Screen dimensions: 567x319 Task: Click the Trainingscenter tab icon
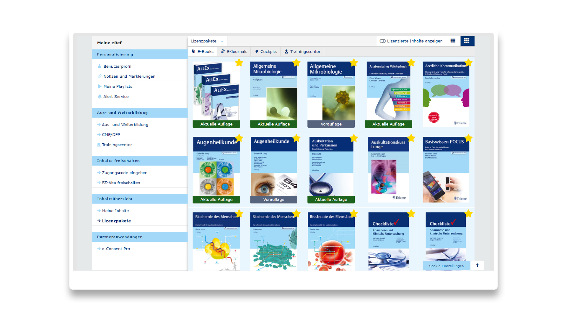(286, 51)
